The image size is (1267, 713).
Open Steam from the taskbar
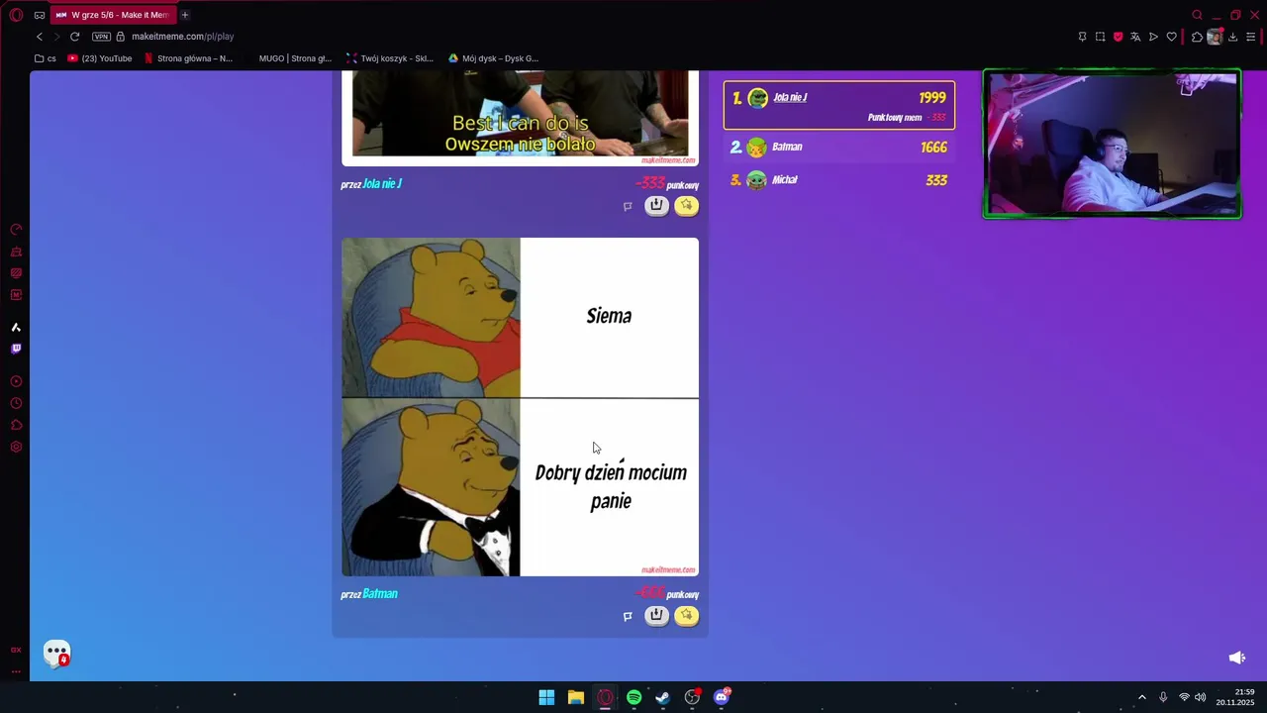tap(663, 697)
